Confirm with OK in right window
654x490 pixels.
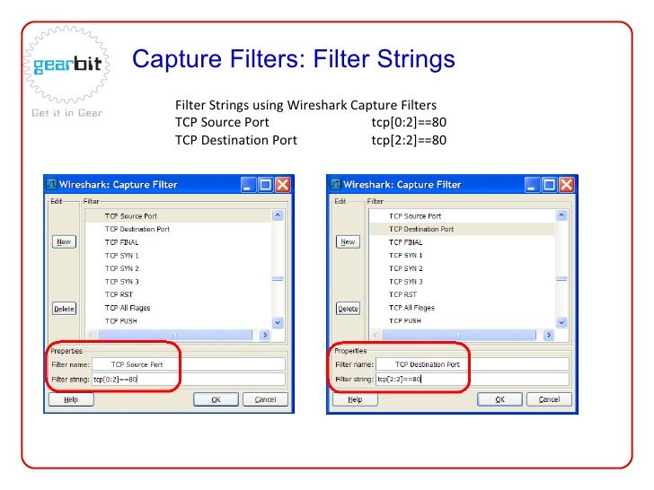[499, 399]
